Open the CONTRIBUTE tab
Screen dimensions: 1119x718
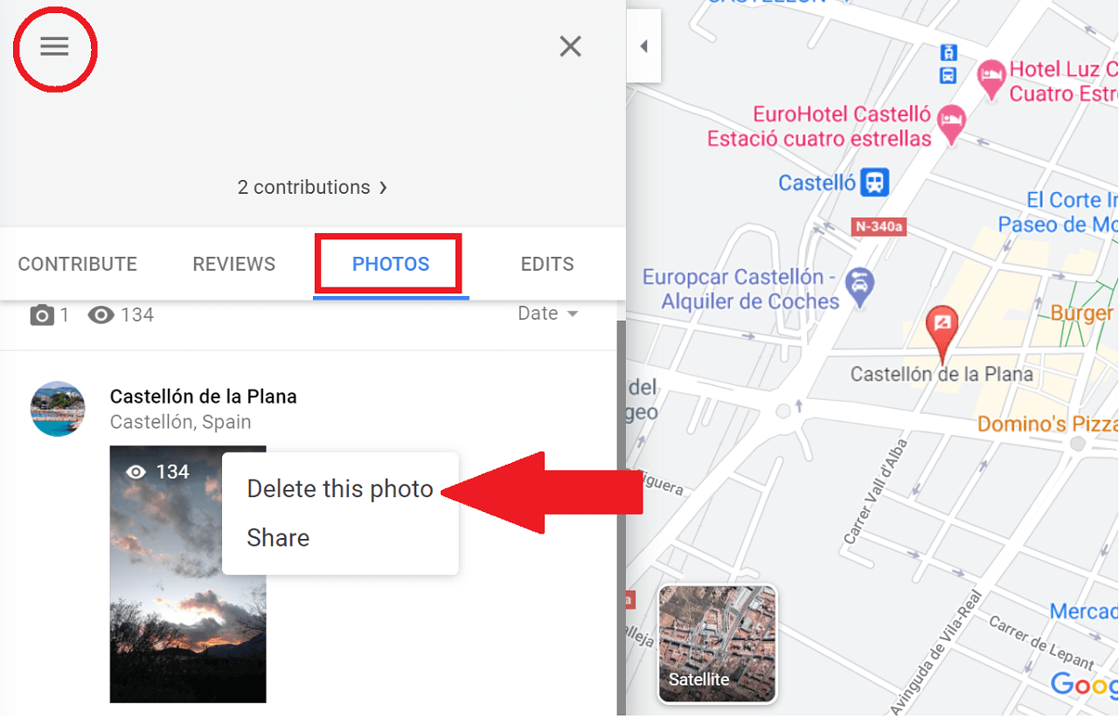pyautogui.click(x=78, y=264)
